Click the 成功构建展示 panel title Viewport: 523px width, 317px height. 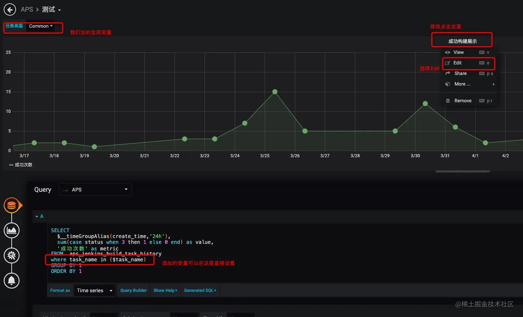[462, 41]
